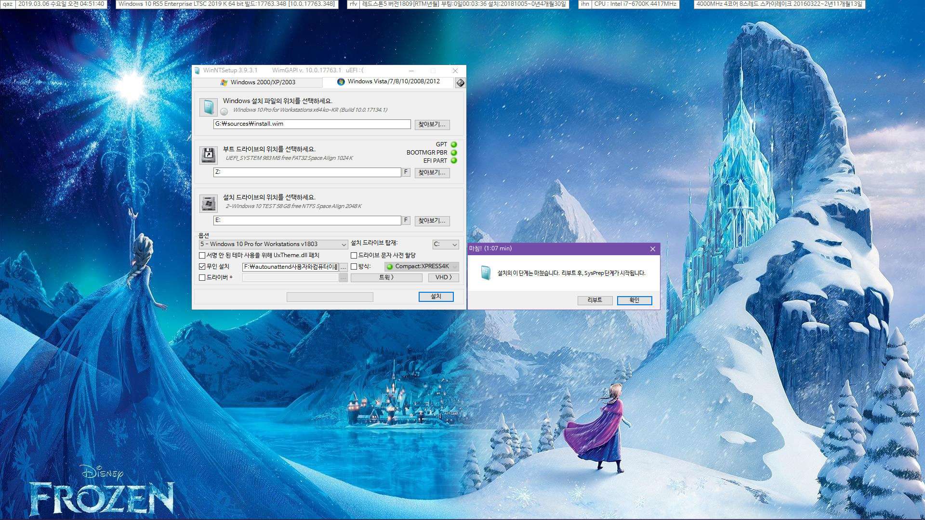The height and width of the screenshot is (520, 925).
Task: Click the UEFI_SYSTEM 983 MB free text
Action: [x=289, y=158]
